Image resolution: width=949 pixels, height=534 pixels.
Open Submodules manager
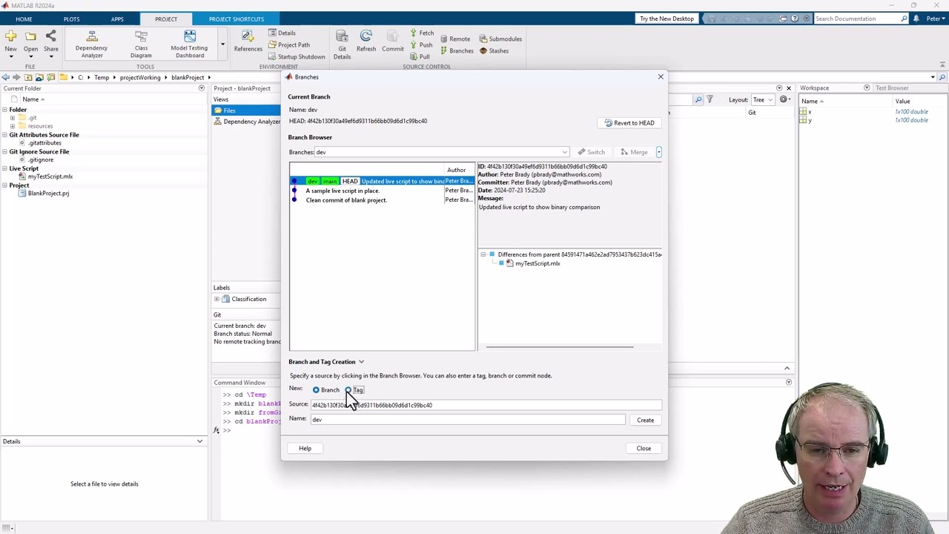[x=500, y=39]
